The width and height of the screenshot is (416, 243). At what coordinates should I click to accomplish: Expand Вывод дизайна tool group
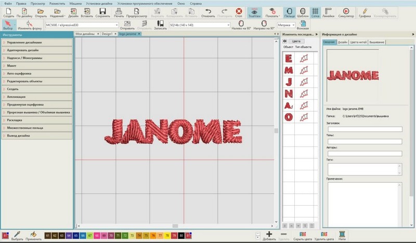click(x=37, y=136)
